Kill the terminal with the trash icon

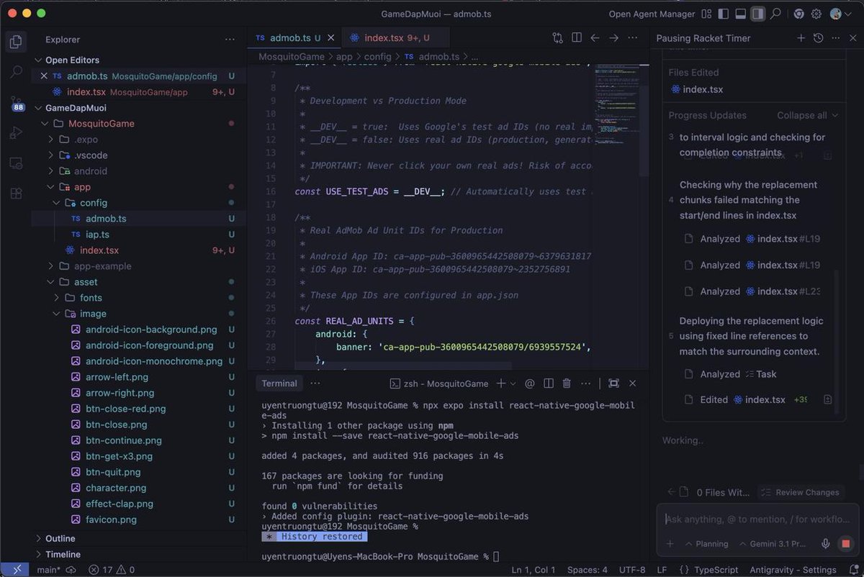(x=567, y=383)
